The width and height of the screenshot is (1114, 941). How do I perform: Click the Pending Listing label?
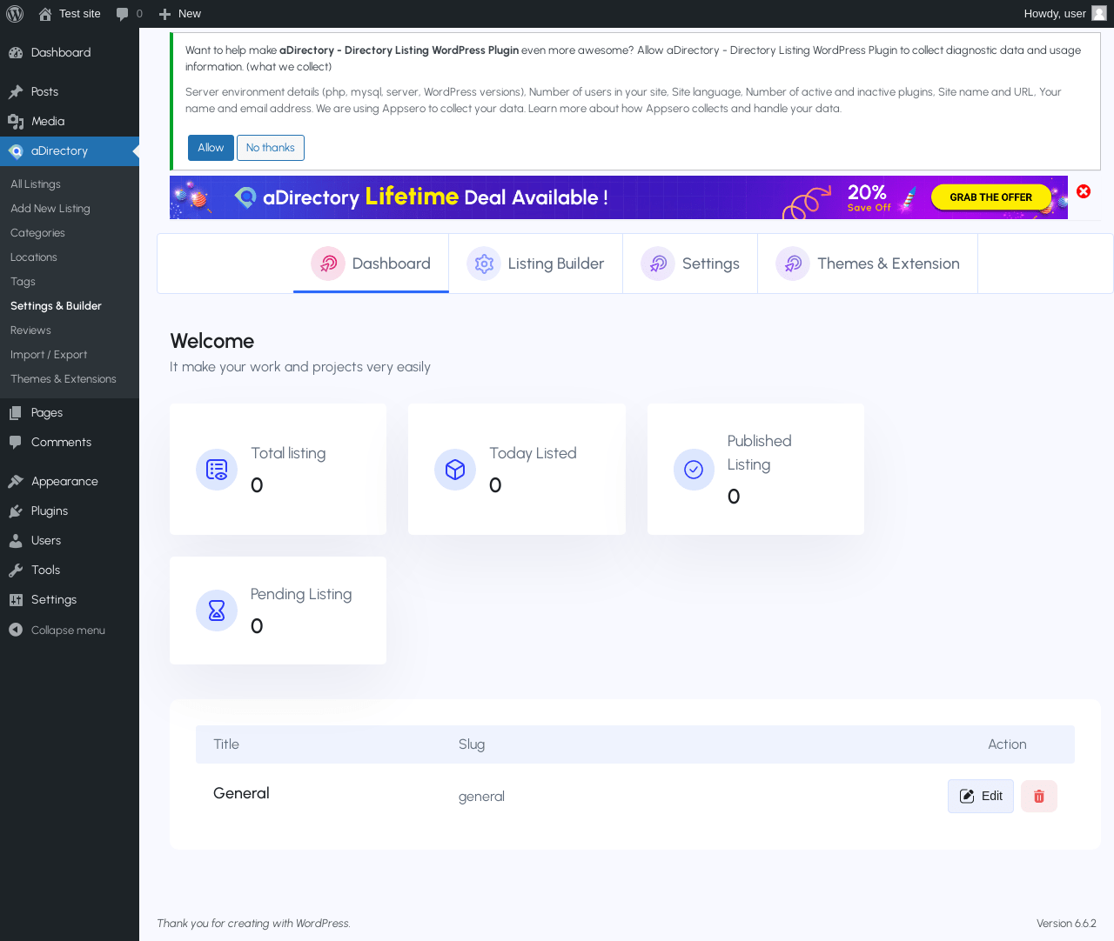tap(301, 594)
